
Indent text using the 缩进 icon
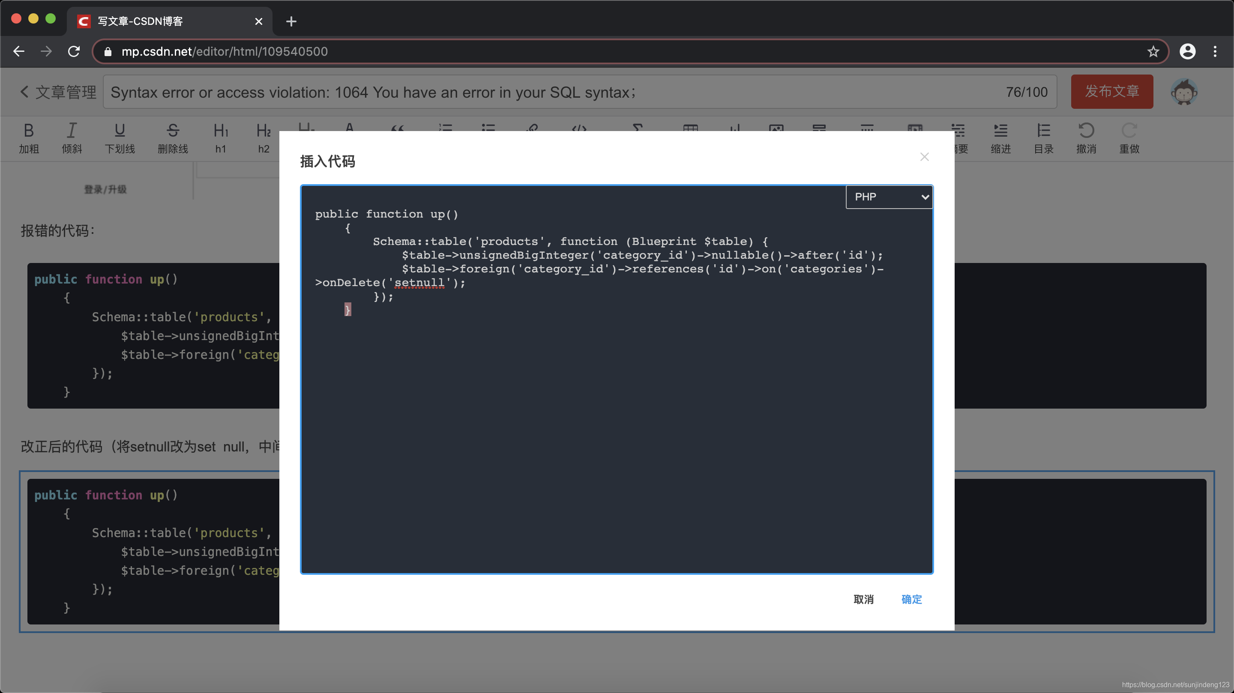pos(1001,137)
